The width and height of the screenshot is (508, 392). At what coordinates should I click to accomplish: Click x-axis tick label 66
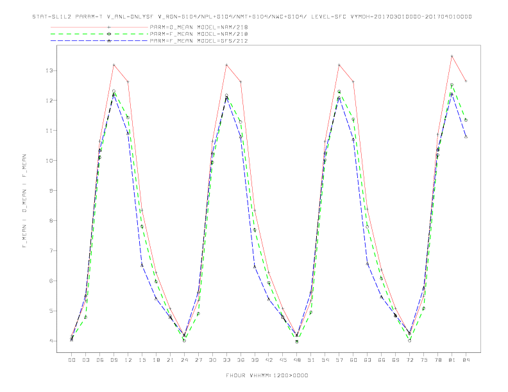tap(382, 360)
